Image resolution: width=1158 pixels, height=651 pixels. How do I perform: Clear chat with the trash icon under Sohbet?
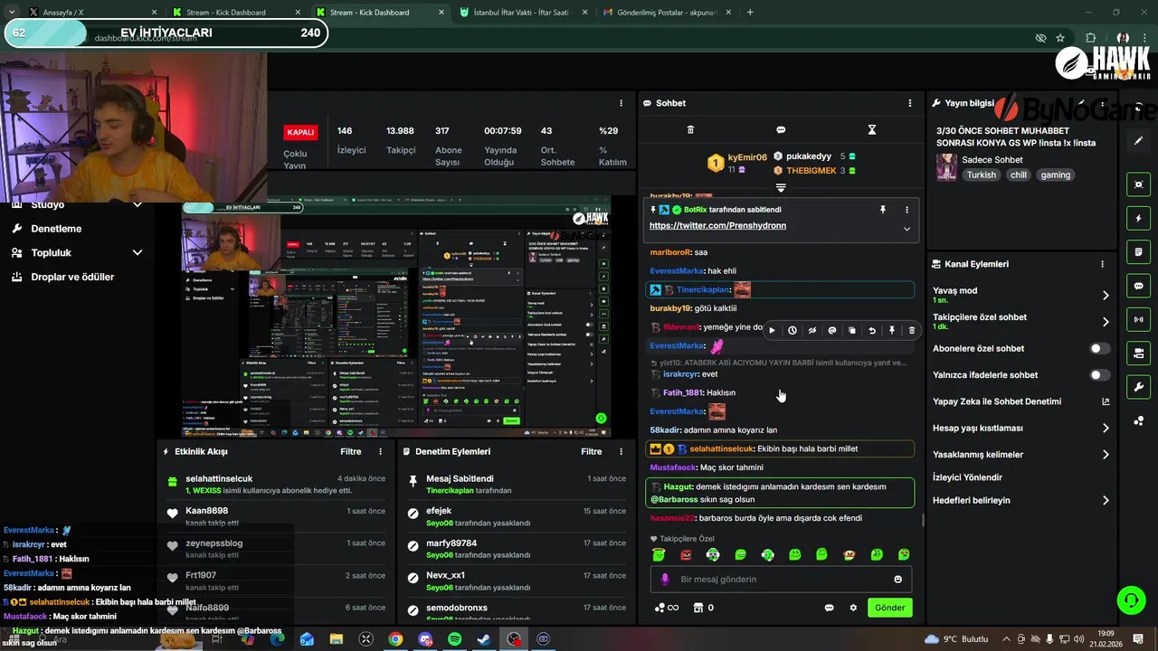click(x=690, y=130)
